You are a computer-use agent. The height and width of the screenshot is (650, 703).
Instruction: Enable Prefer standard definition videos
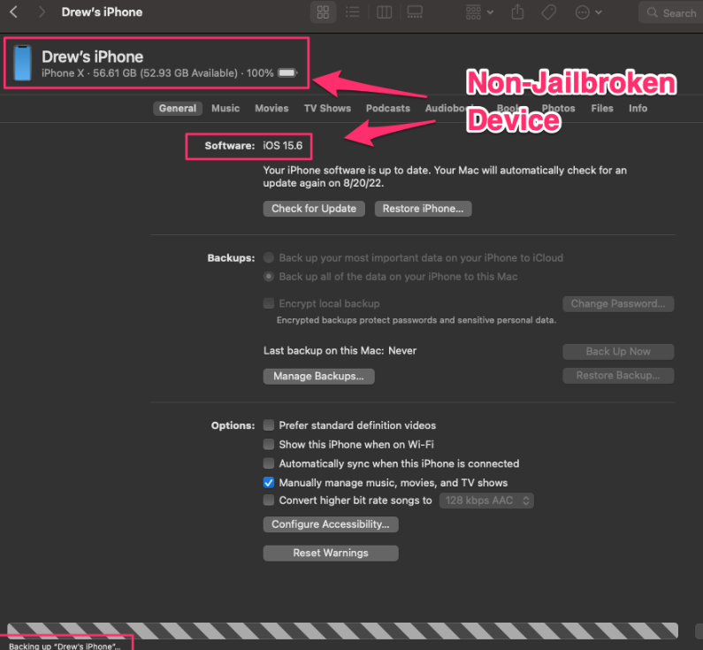269,425
